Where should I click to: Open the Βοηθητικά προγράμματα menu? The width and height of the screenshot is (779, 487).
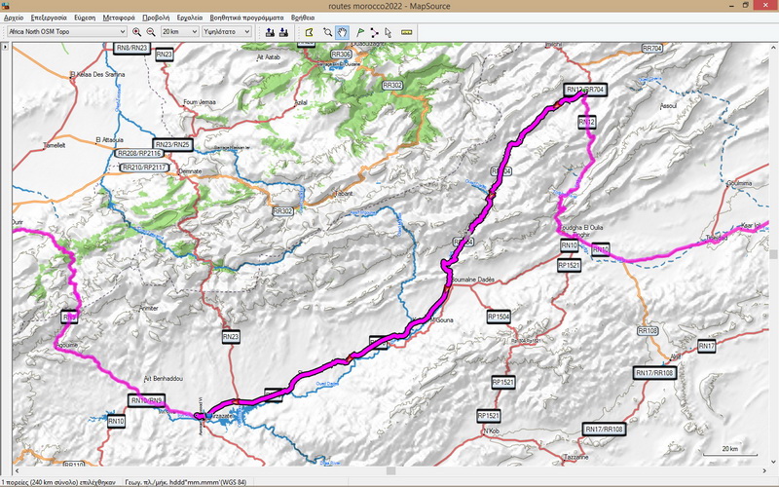[247, 18]
